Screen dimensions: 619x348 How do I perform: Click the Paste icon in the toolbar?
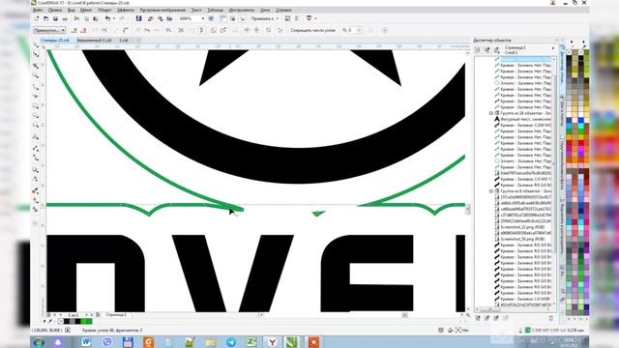pos(96,18)
